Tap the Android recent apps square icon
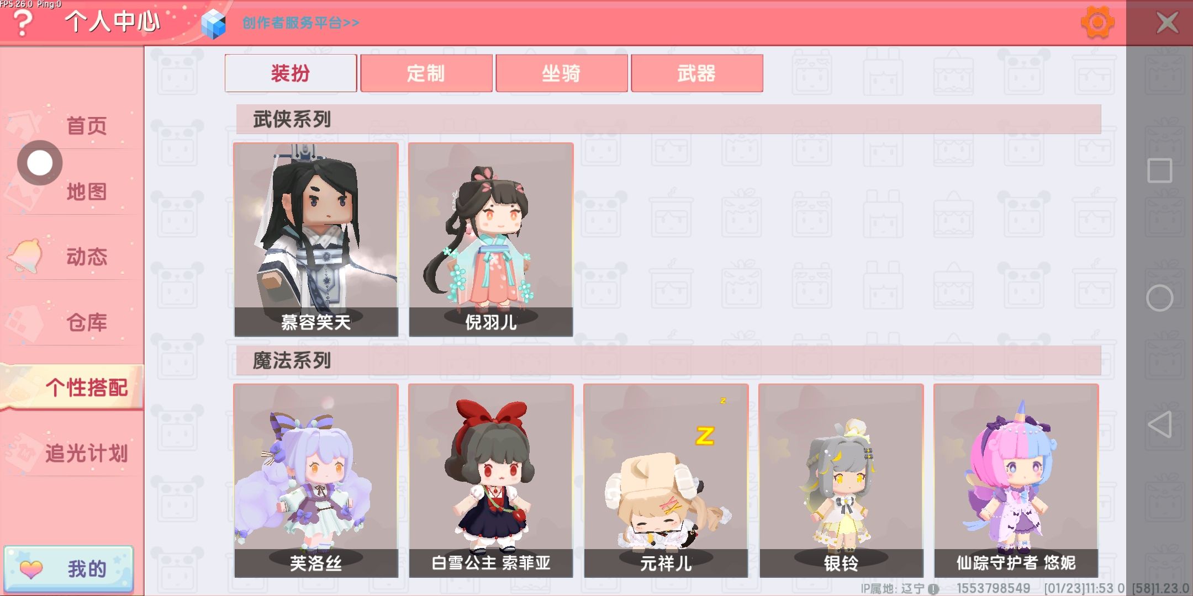The width and height of the screenshot is (1193, 596). coord(1160,171)
